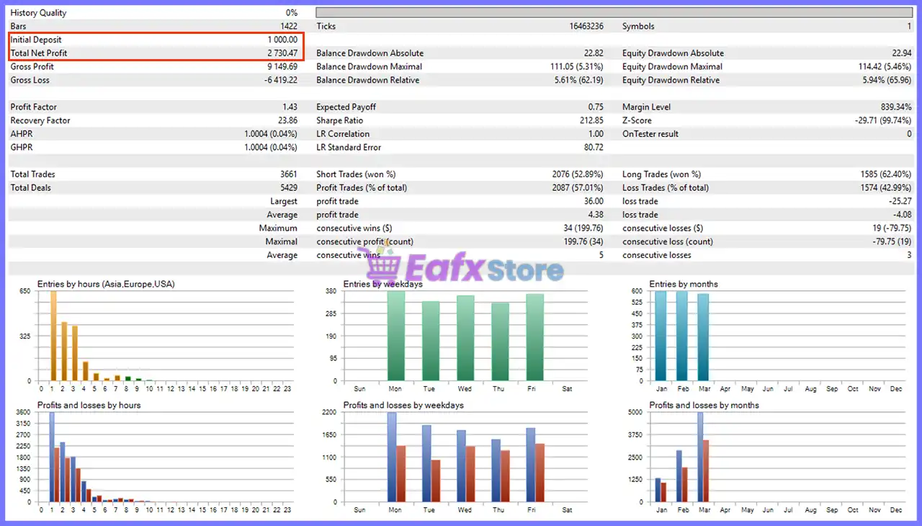
Task: Click red Tue bar in weekday profits chart
Action: (x=436, y=481)
